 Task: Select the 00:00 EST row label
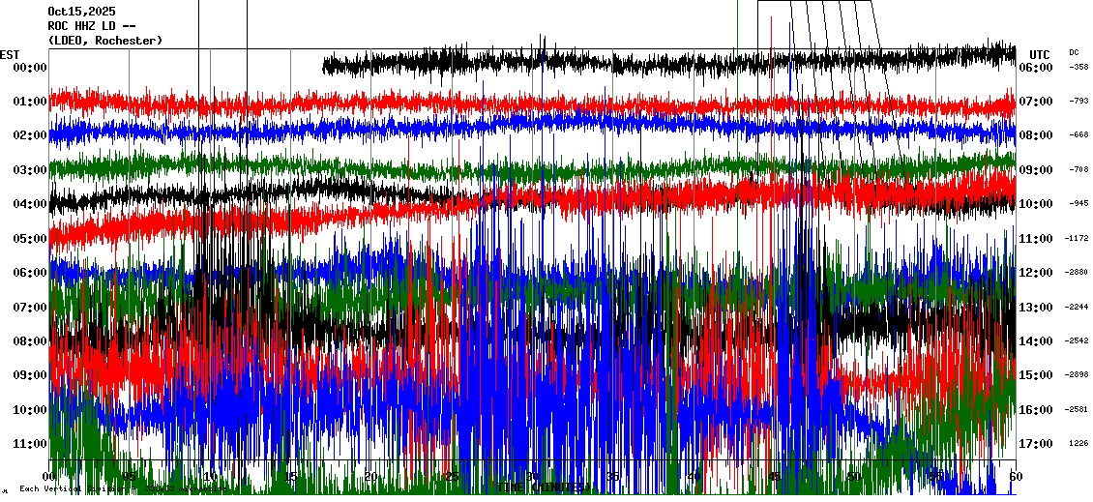point(30,68)
